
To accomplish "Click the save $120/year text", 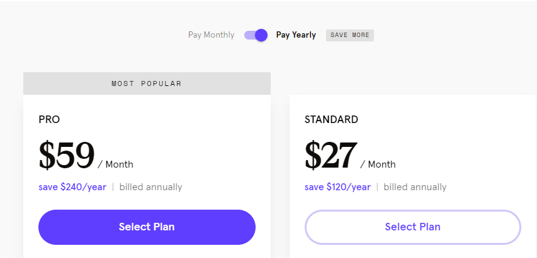I will (337, 187).
